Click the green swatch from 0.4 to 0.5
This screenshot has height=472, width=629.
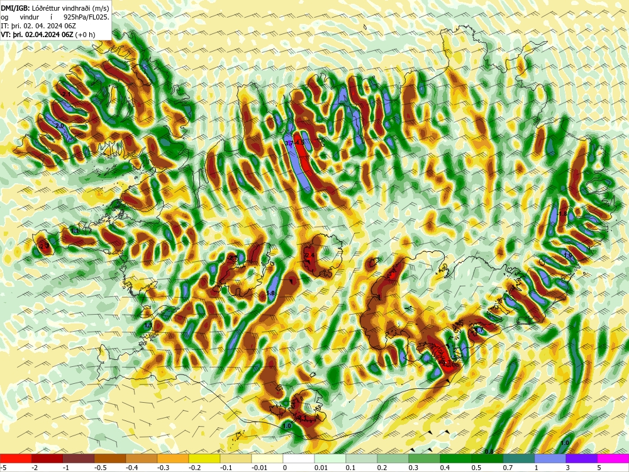pyautogui.click(x=456, y=458)
